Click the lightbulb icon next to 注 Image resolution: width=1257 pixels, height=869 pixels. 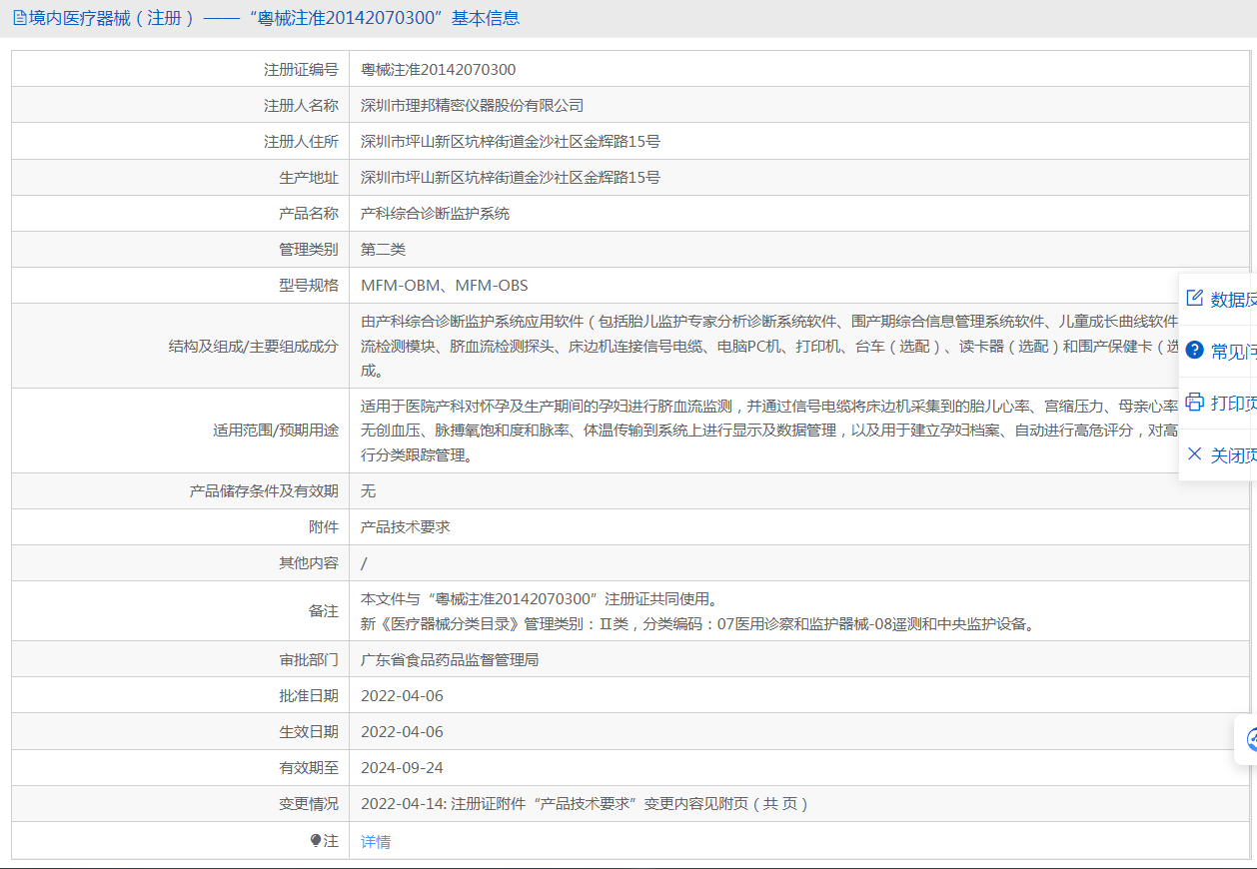tap(316, 841)
